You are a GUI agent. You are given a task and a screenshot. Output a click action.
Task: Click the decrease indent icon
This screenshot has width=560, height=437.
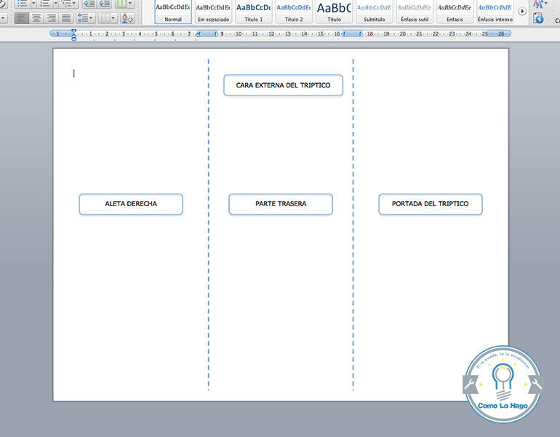(89, 4)
